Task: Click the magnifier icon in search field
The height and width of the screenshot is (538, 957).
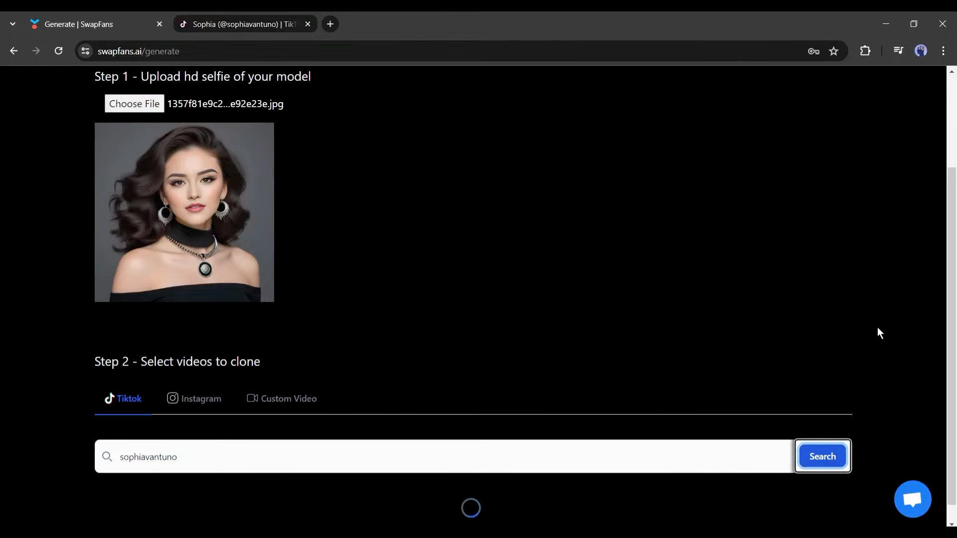Action: (107, 456)
